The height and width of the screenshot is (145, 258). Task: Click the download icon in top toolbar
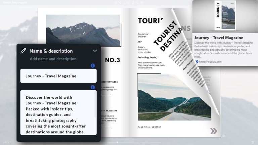point(124,3)
